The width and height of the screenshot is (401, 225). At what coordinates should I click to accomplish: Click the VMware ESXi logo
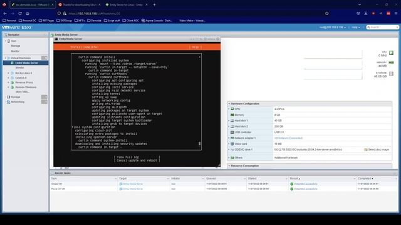coord(17,27)
